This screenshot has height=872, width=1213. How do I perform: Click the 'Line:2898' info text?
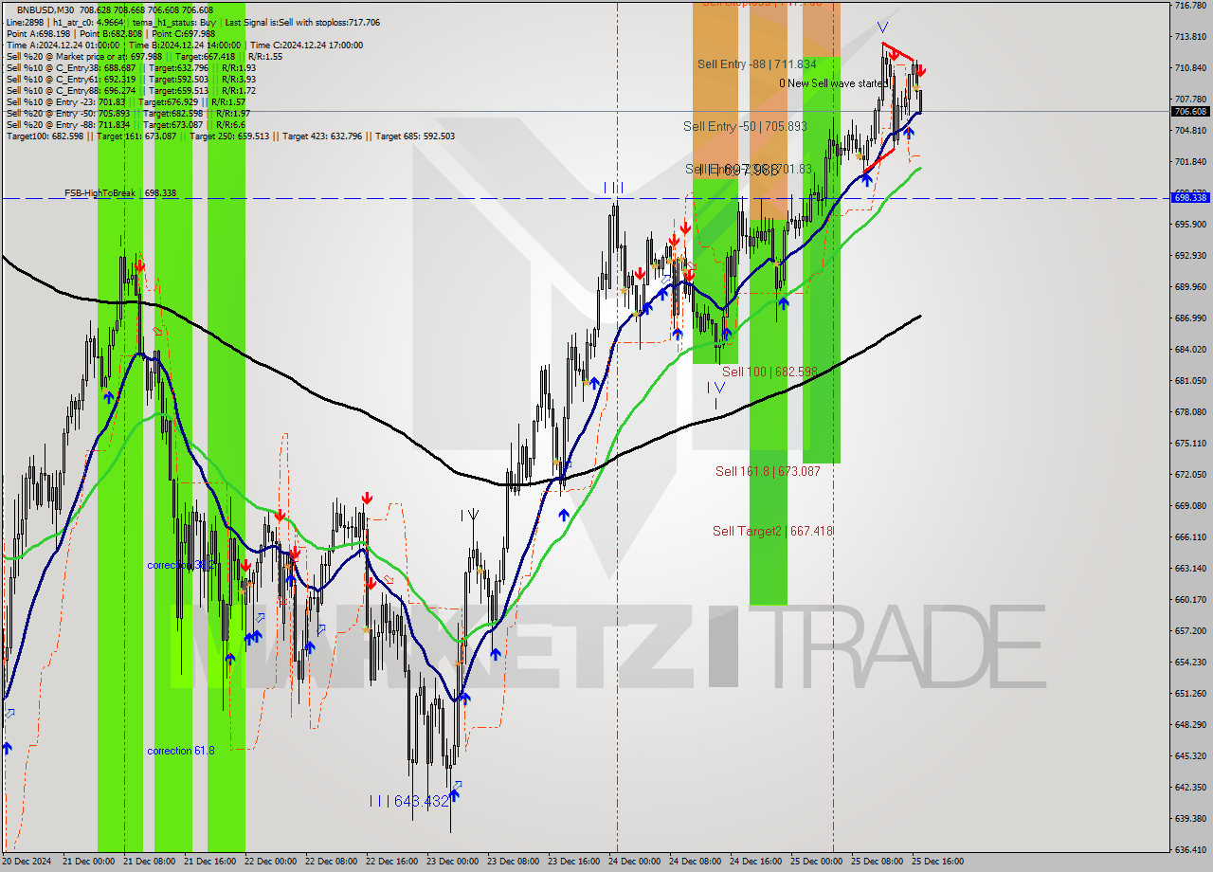pyautogui.click(x=25, y=21)
